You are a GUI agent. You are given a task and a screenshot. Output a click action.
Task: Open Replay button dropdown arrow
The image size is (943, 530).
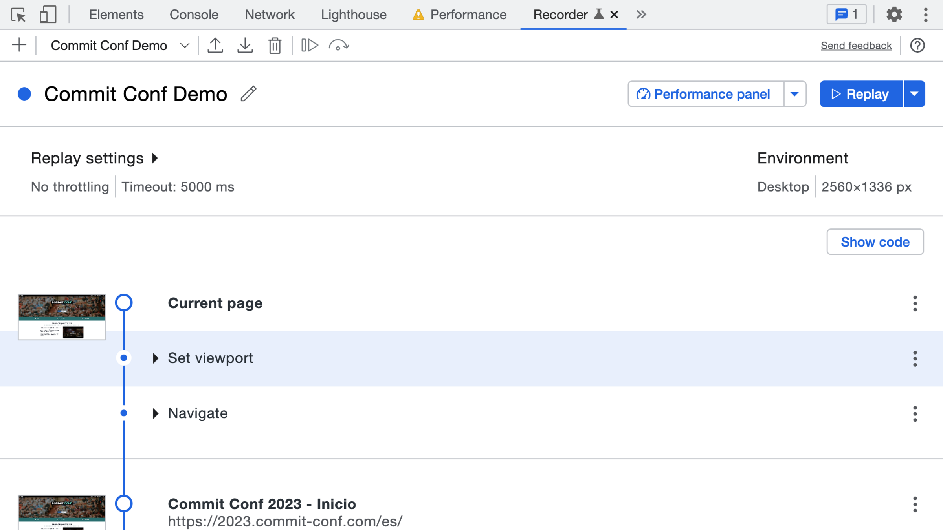pyautogui.click(x=914, y=94)
